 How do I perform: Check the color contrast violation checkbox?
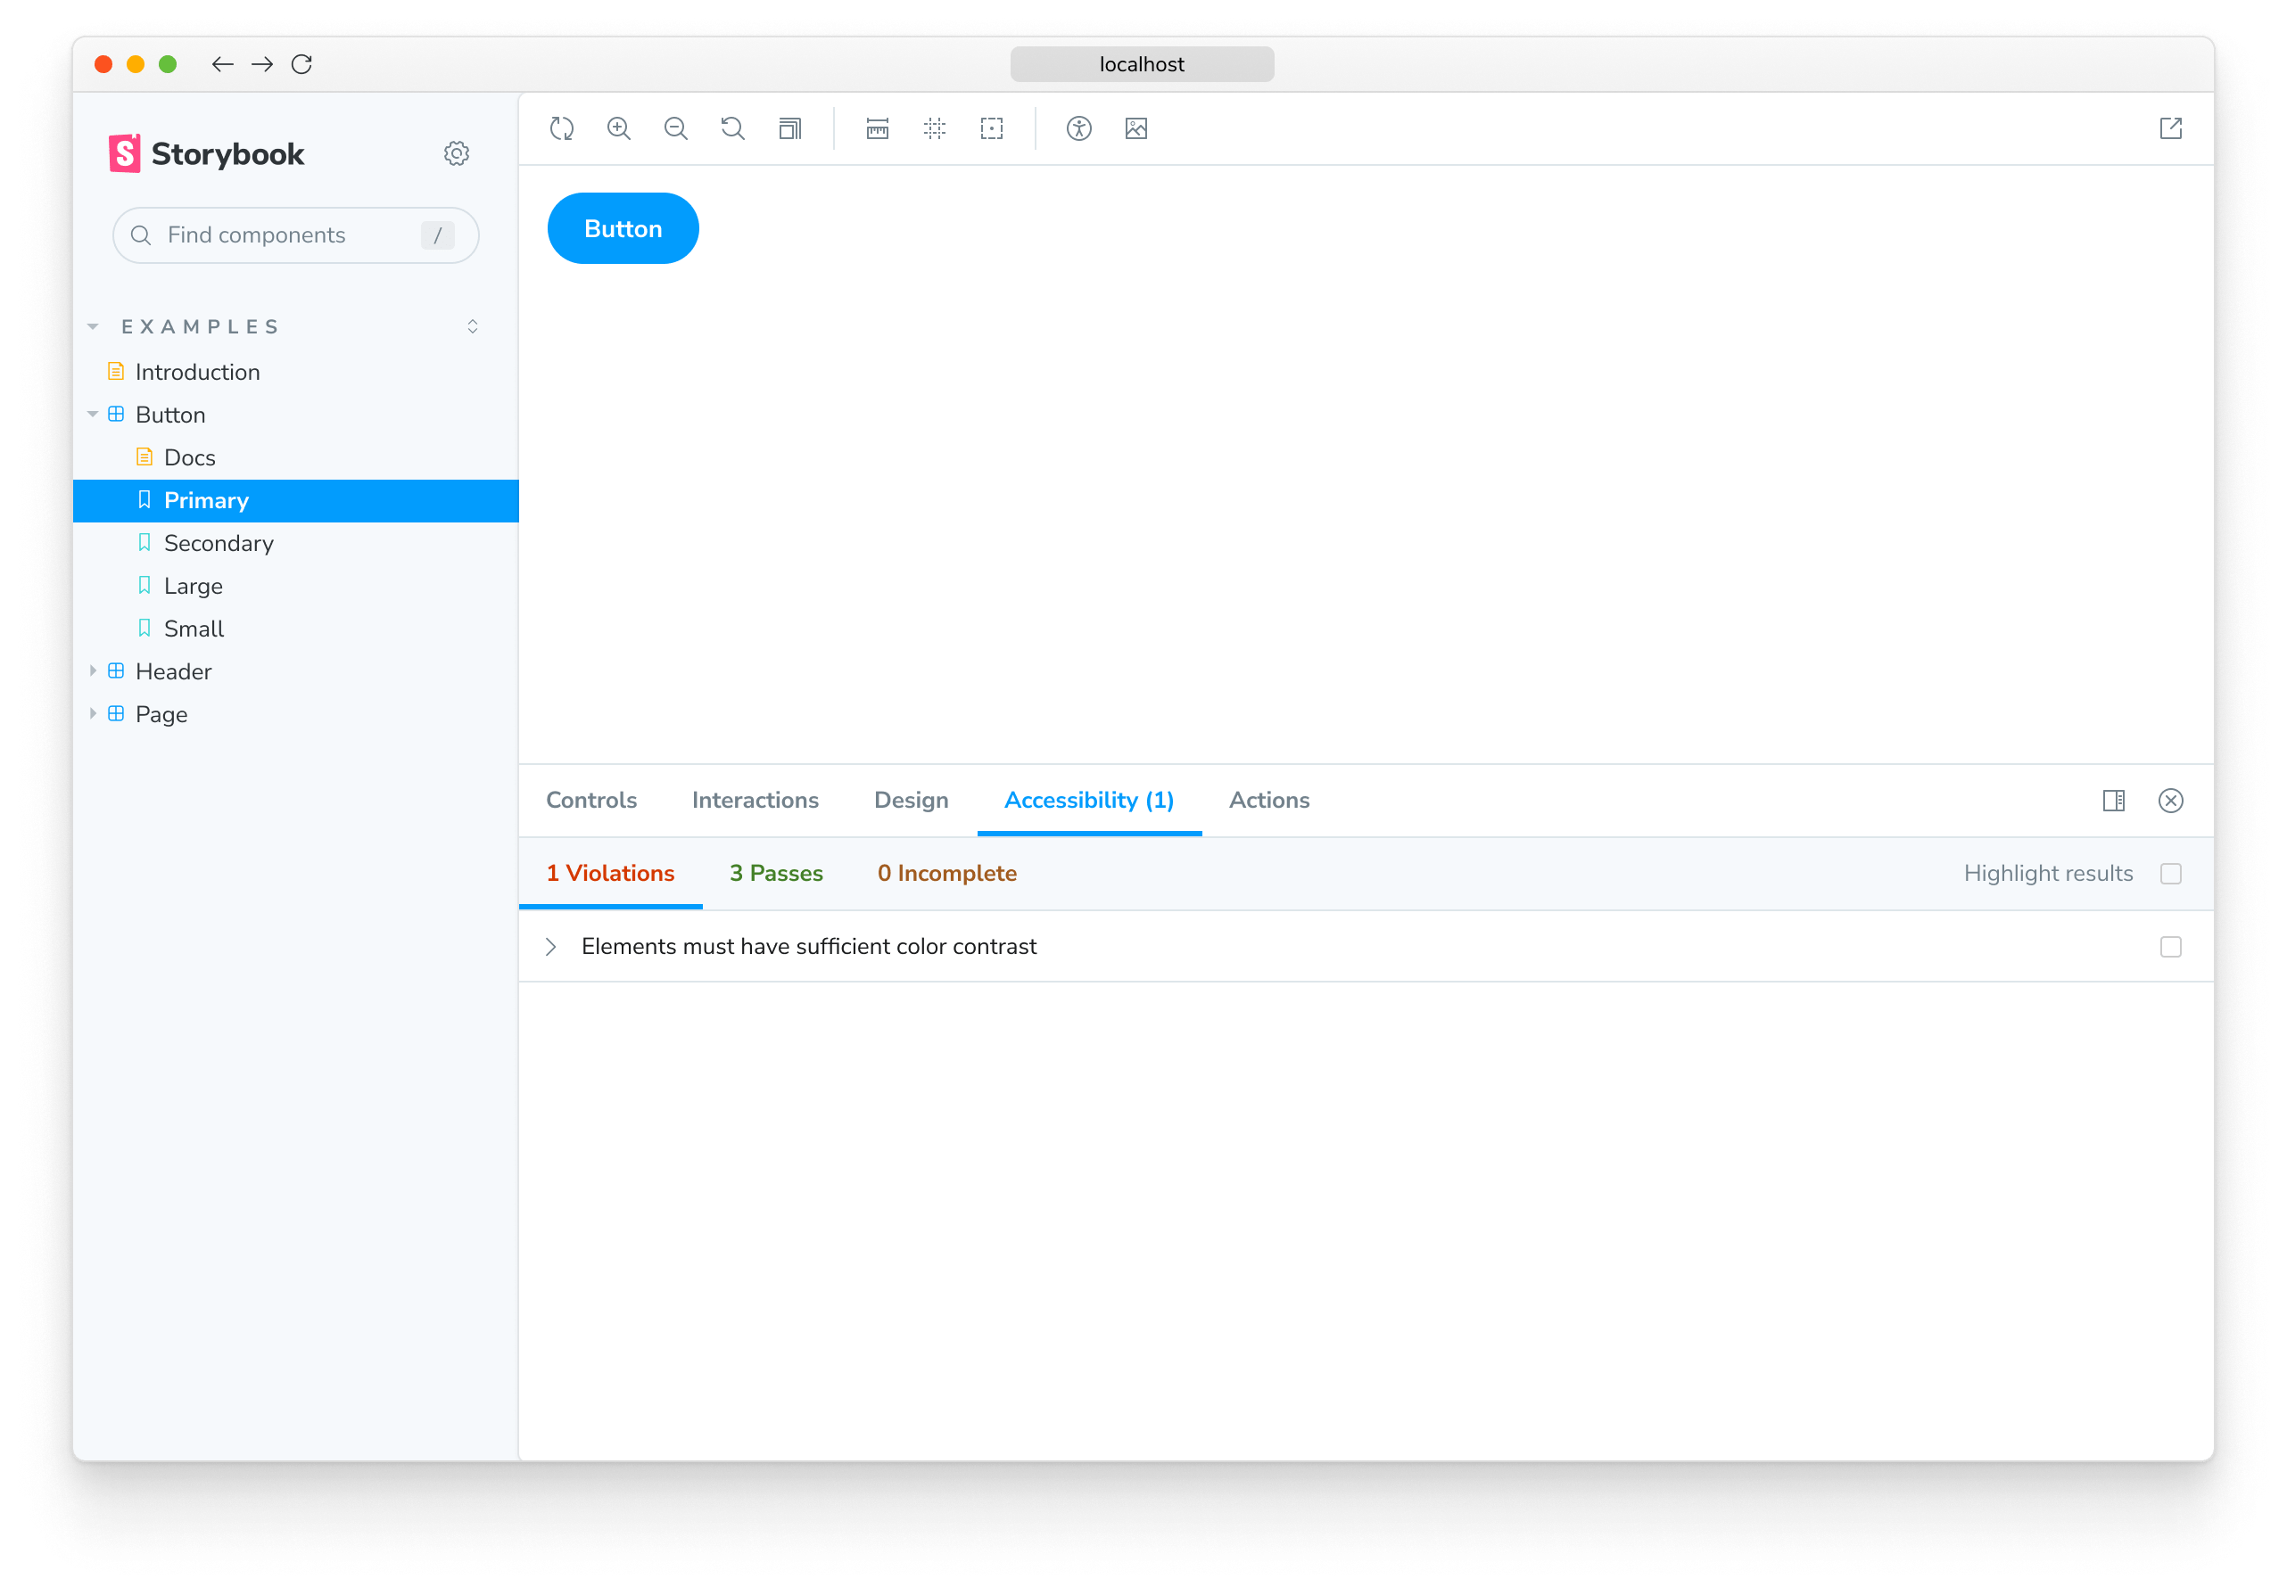pyautogui.click(x=2169, y=947)
